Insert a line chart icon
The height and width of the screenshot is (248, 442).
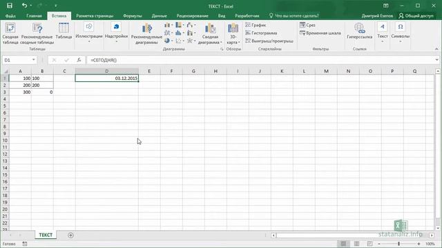click(x=167, y=33)
